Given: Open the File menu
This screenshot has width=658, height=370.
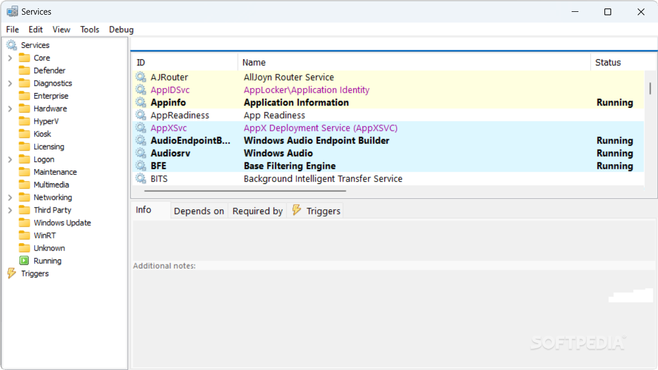Looking at the screenshot, I should [x=12, y=29].
